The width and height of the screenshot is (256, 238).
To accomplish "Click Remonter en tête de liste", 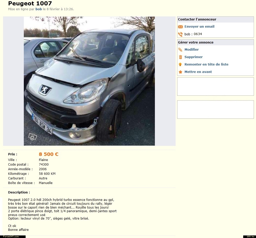I will (x=206, y=64).
